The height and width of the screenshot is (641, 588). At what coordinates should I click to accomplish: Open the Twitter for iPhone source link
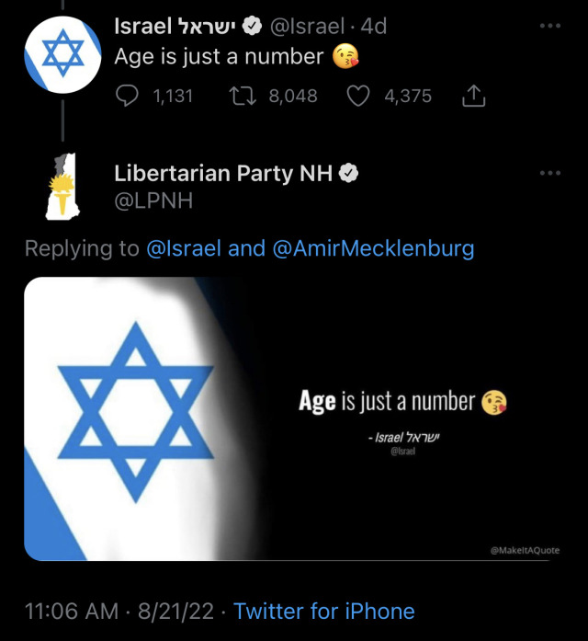[x=324, y=611]
